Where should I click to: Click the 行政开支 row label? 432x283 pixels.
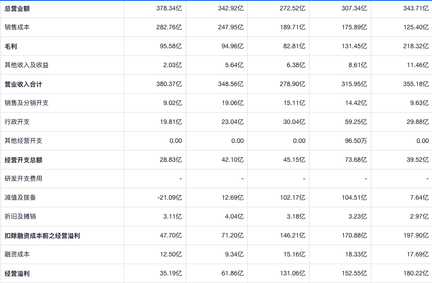tap(17, 122)
